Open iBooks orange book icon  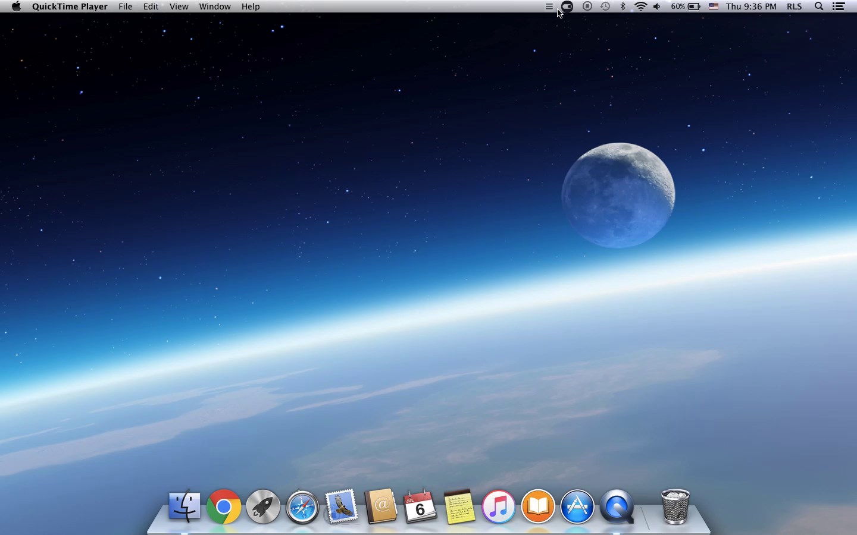pos(538,506)
